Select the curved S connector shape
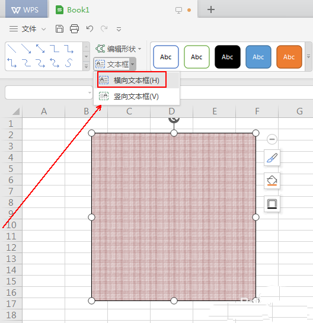 coord(69,63)
